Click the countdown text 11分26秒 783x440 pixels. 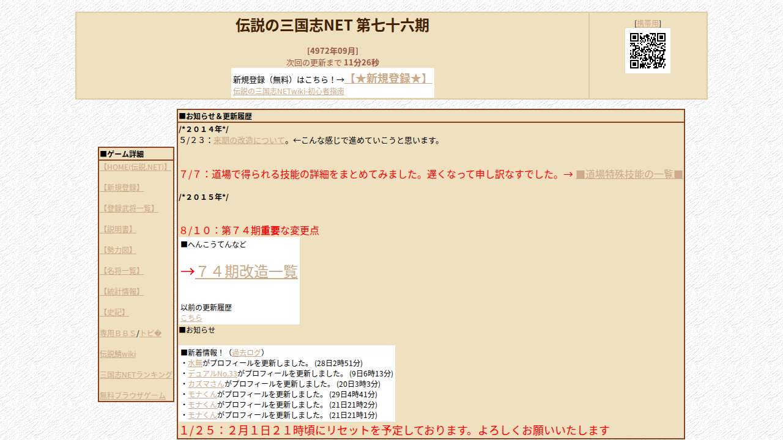click(362, 62)
